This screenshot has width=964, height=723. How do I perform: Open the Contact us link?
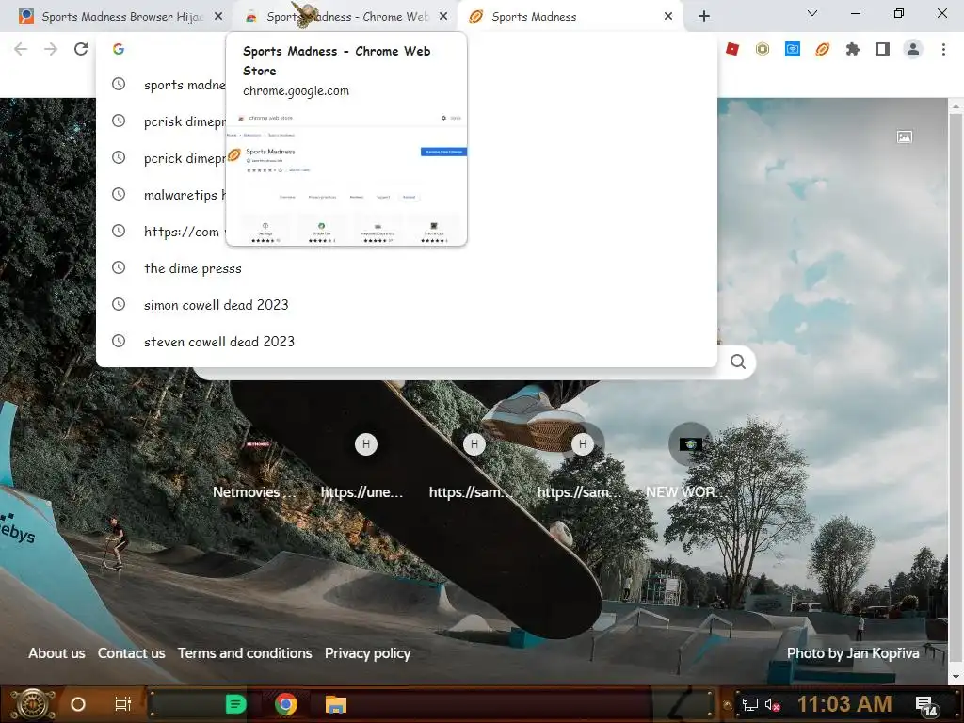(x=132, y=653)
